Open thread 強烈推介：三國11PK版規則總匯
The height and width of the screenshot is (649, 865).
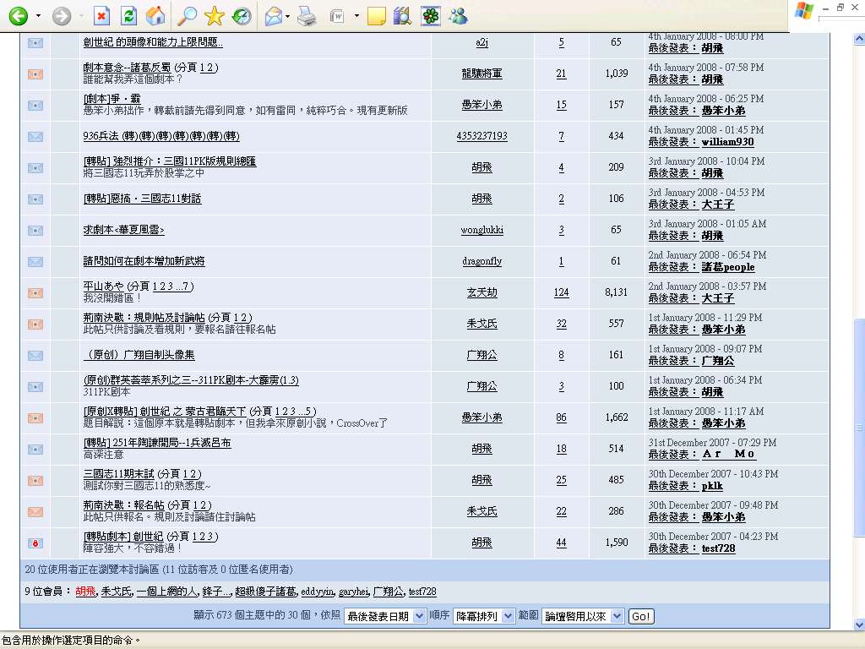[x=169, y=161]
